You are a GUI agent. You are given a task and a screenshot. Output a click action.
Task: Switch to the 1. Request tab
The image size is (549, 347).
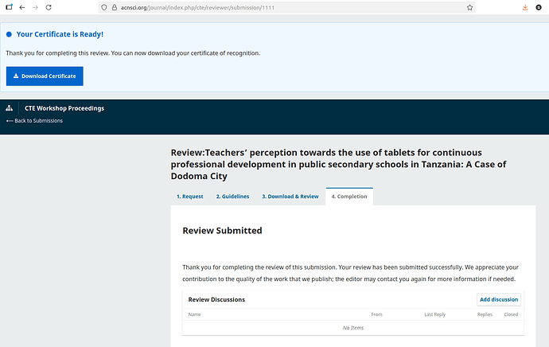point(189,197)
